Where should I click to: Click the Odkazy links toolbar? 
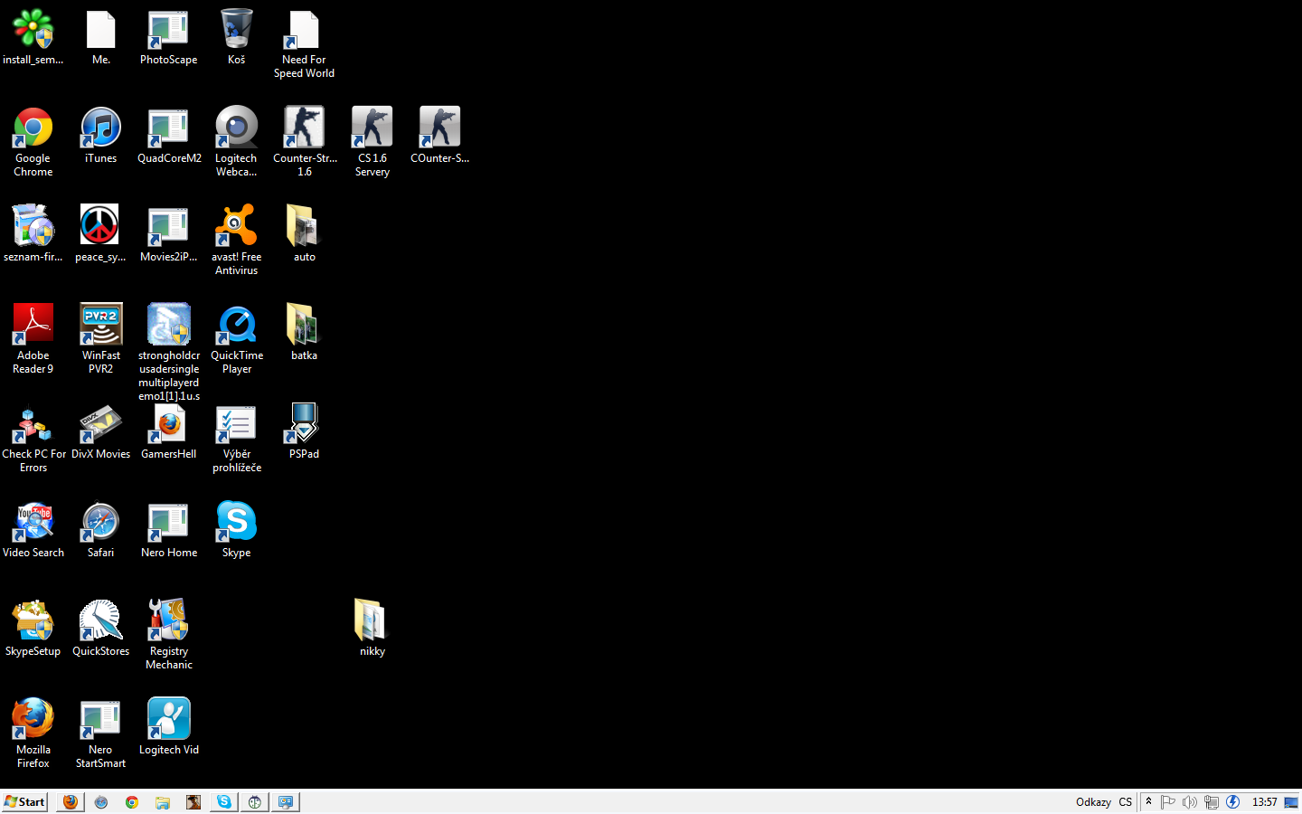click(1093, 802)
